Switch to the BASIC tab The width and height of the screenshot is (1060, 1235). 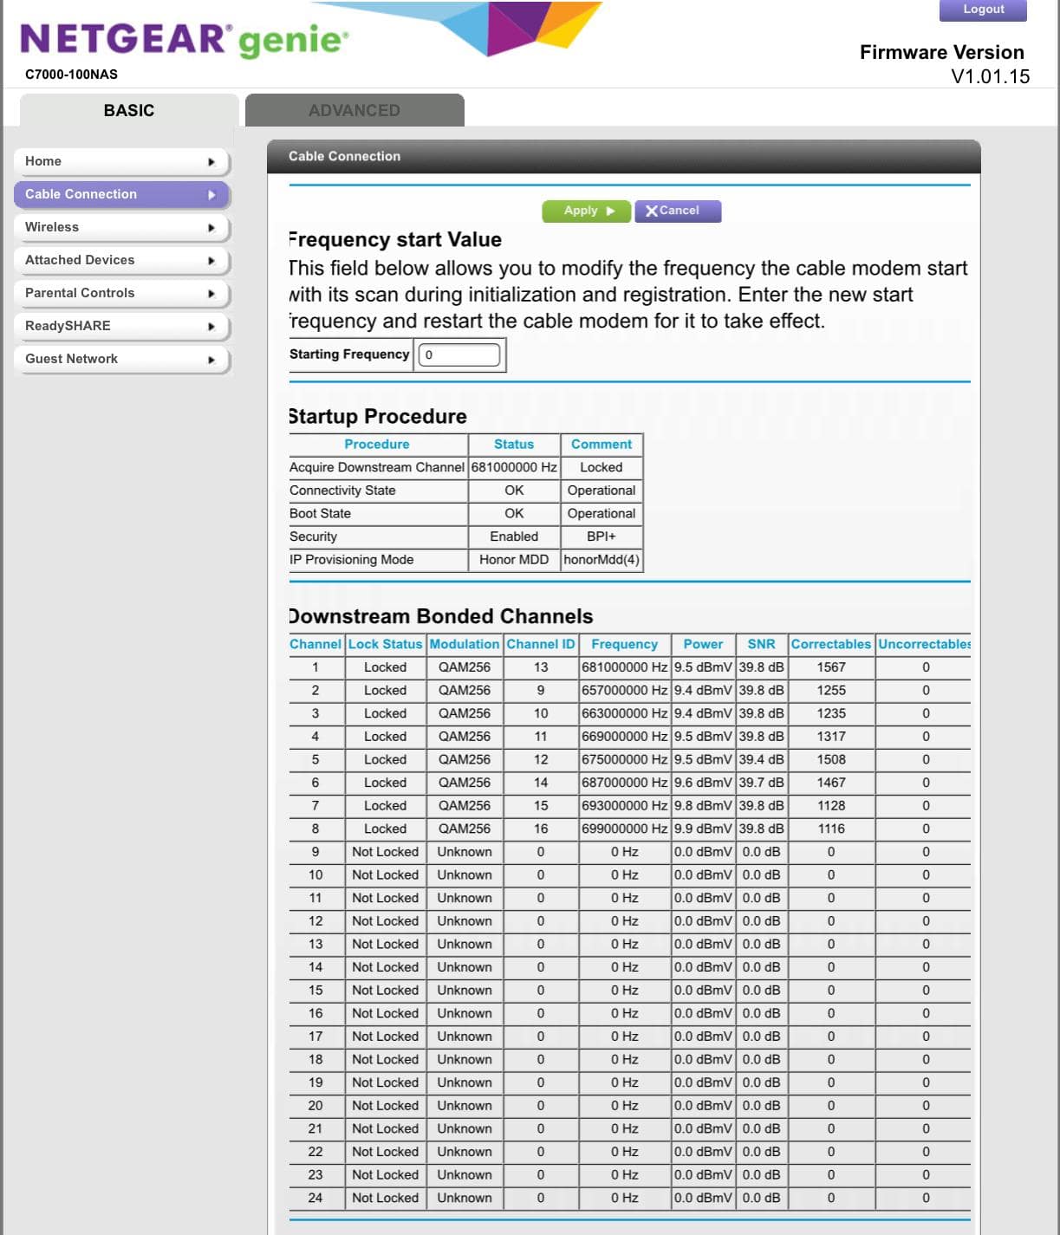[127, 110]
